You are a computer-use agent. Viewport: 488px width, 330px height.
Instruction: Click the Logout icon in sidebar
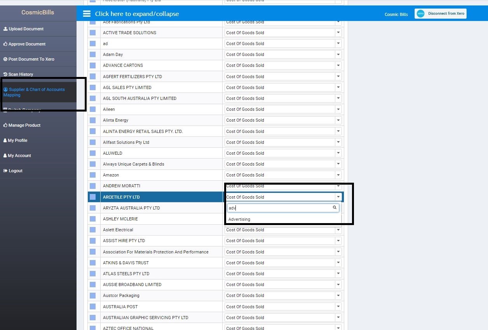[x=5, y=171]
